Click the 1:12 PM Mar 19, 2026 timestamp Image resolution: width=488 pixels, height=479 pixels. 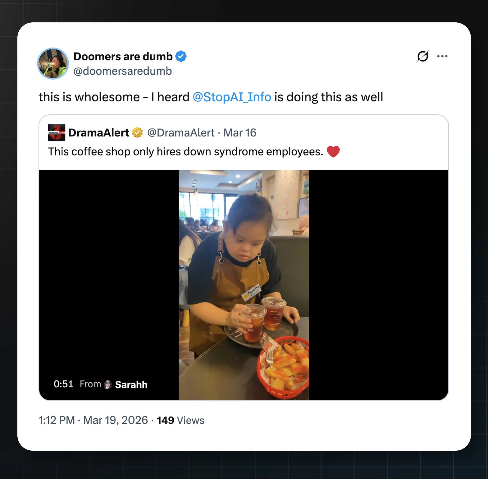93,420
